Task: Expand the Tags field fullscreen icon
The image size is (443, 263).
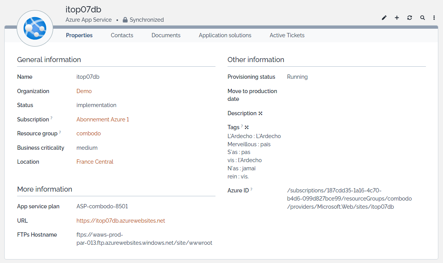Action: pyautogui.click(x=247, y=127)
